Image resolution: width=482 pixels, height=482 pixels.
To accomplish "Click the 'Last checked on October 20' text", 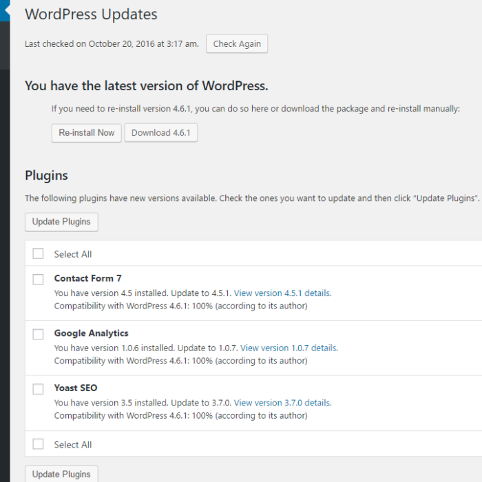I will coord(112,44).
